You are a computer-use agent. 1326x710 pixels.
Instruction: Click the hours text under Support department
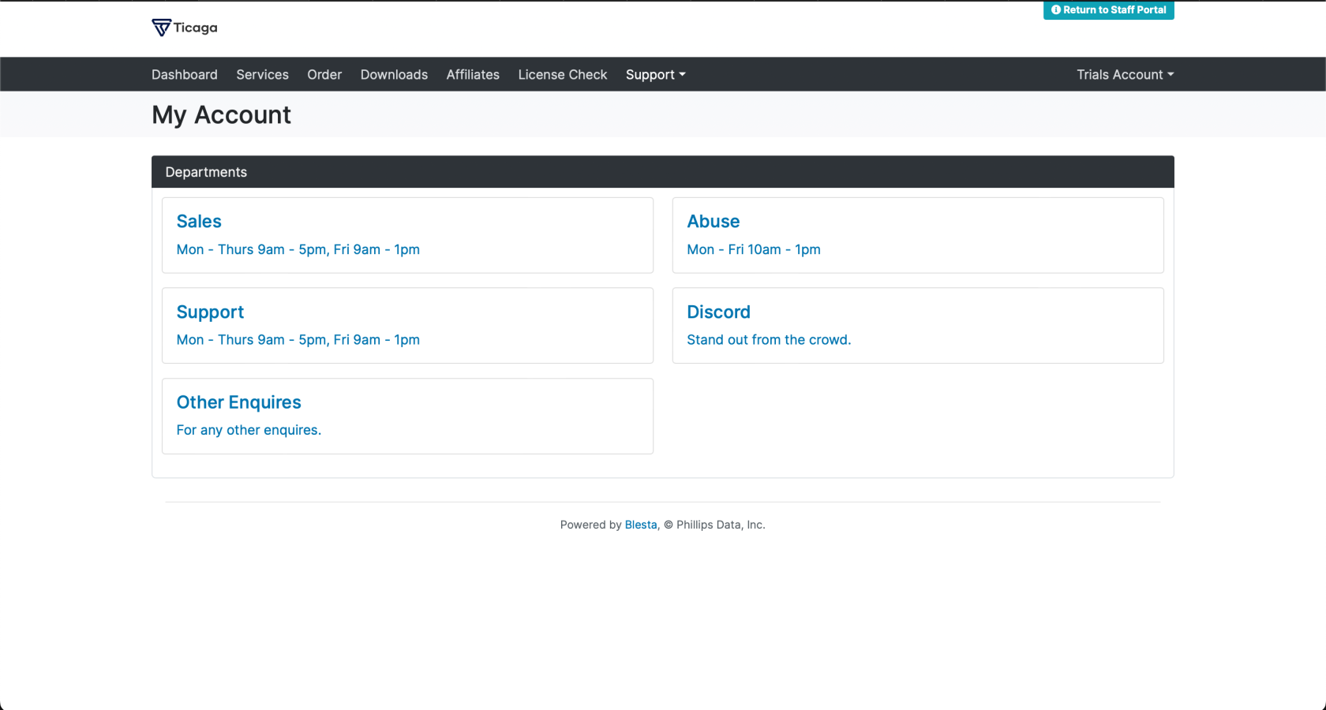point(298,340)
